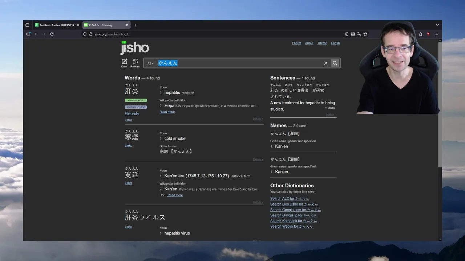Go forward to the next page
465x261 pixels.
[x=44, y=34]
